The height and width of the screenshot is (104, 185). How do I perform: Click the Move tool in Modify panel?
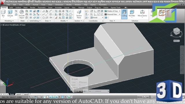(63, 11)
